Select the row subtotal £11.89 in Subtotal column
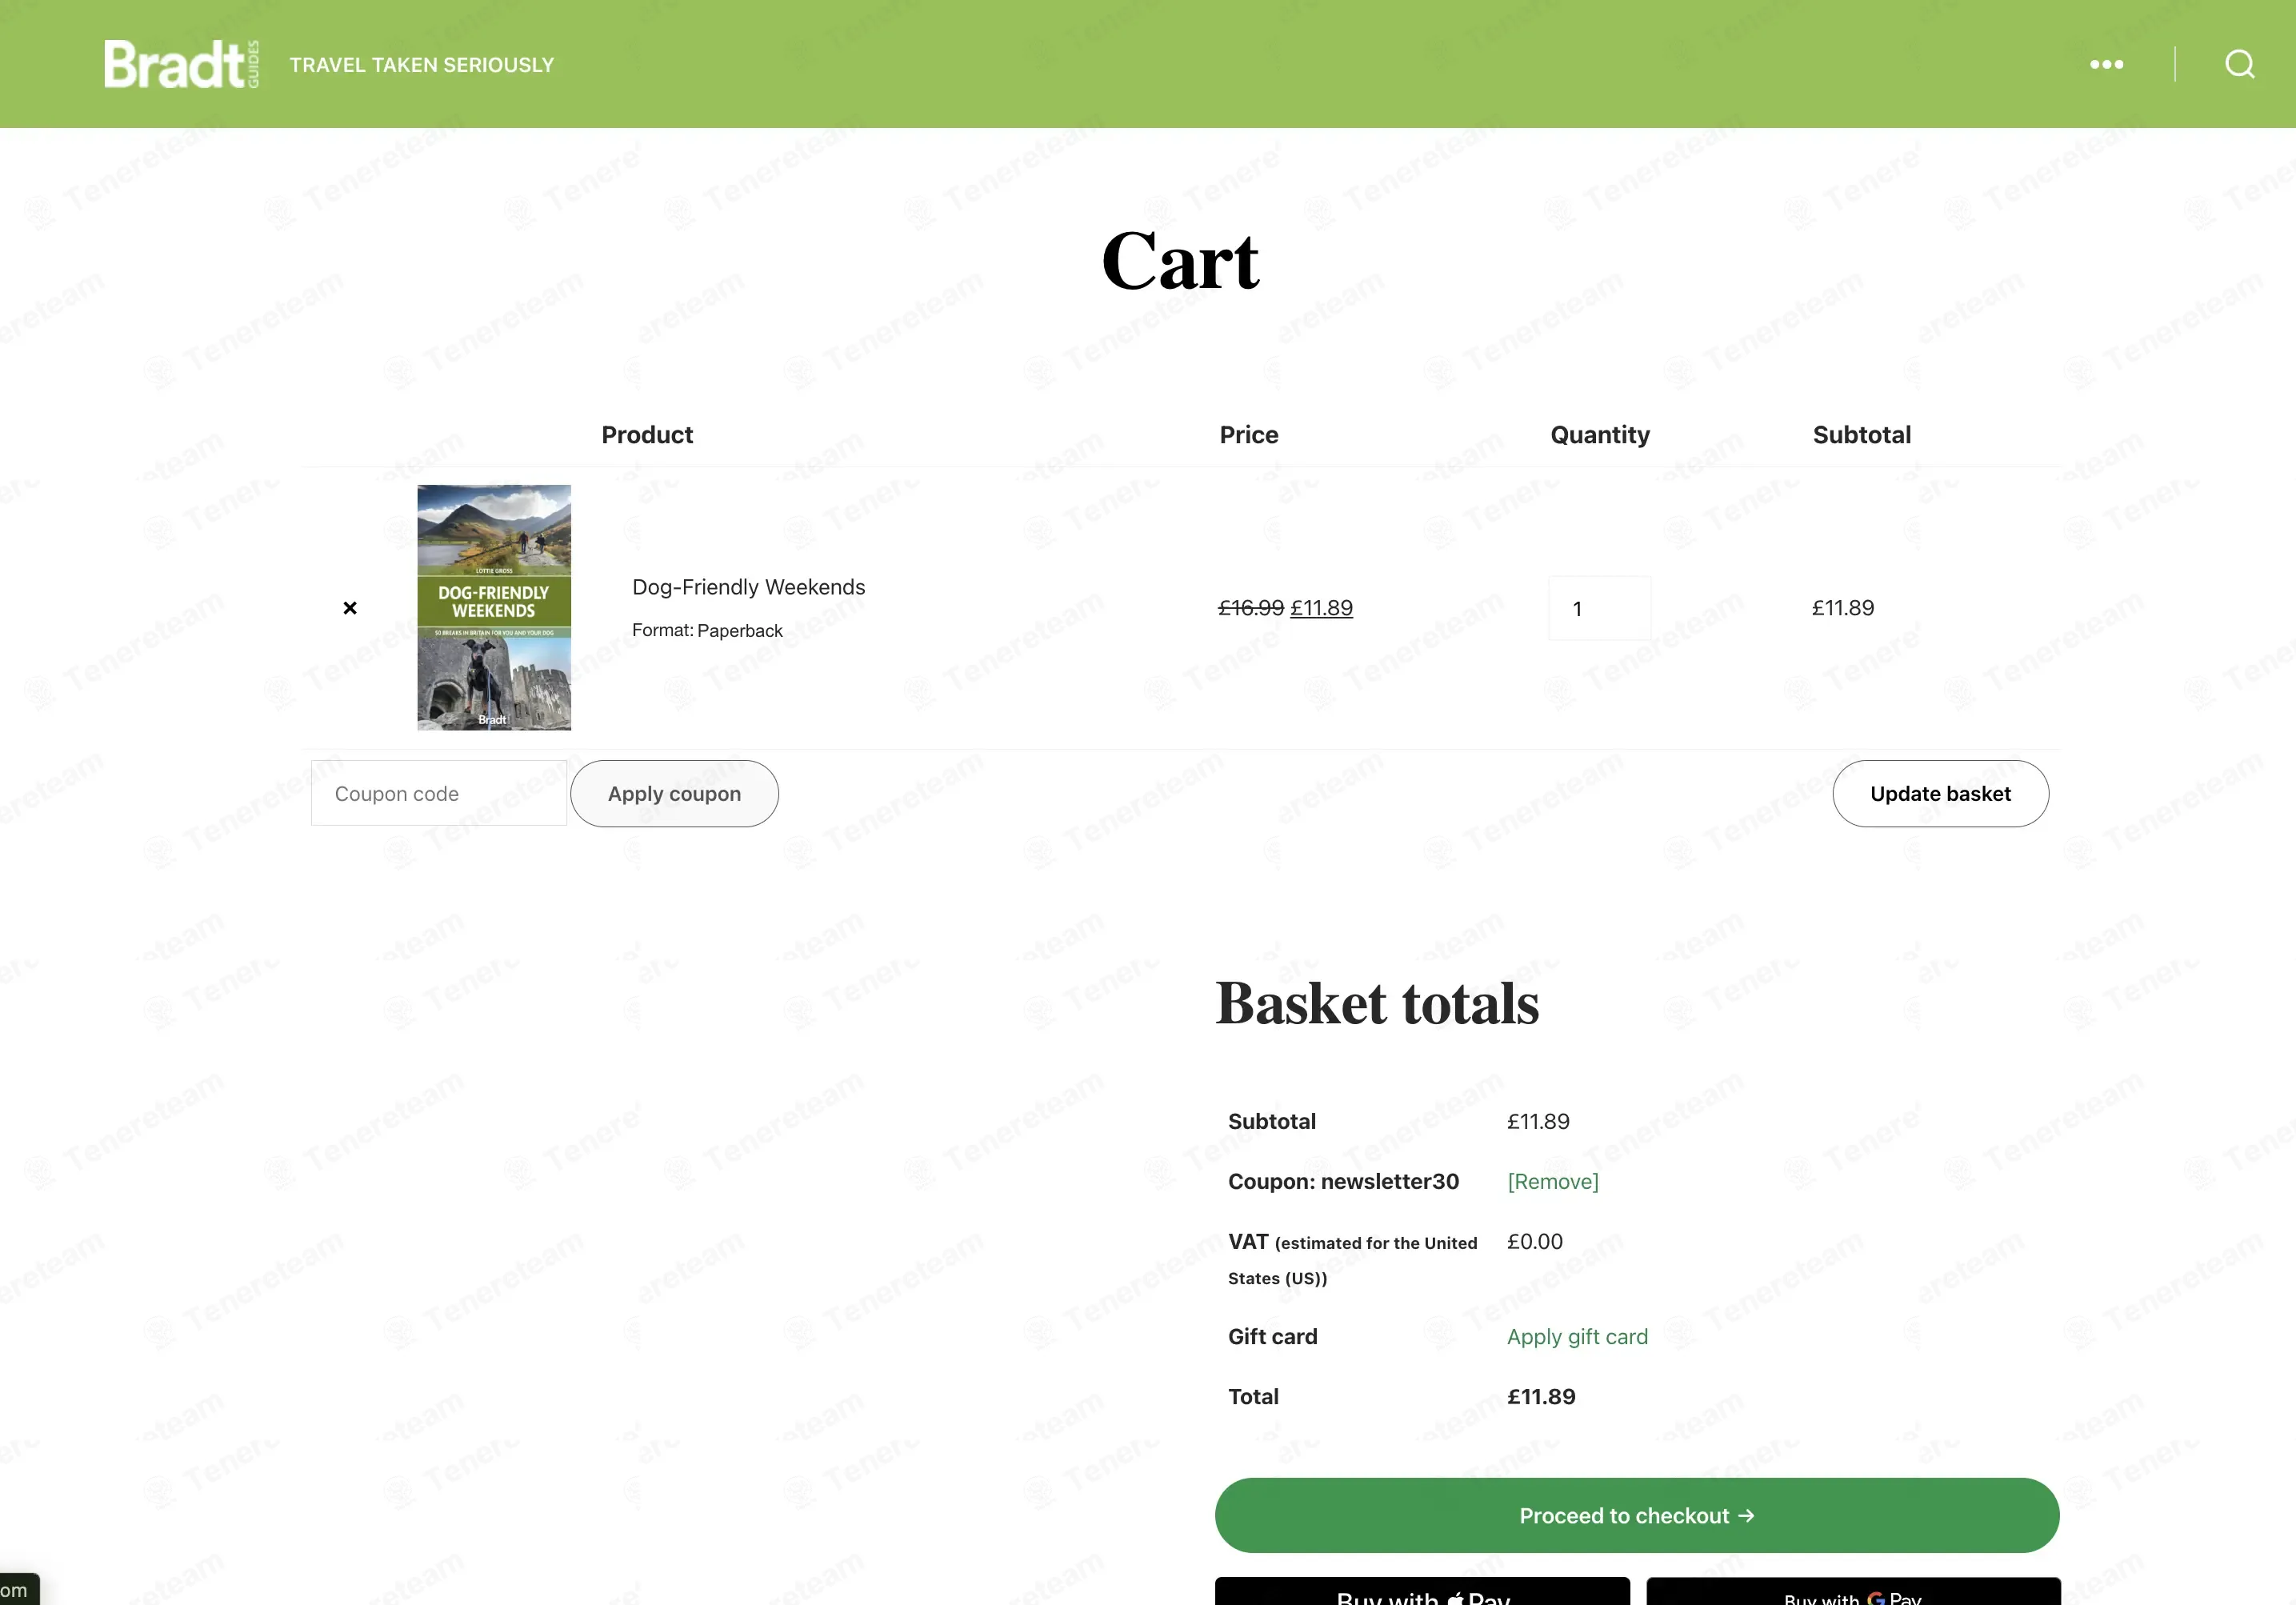This screenshot has height=1605, width=2296. tap(1843, 608)
